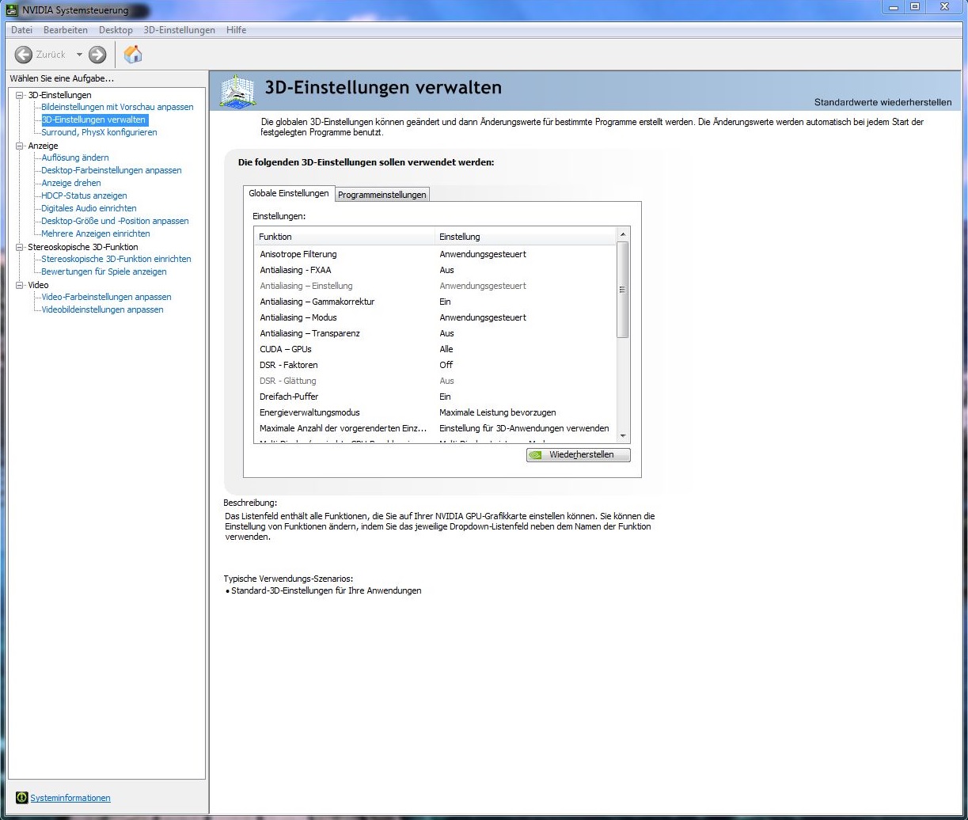Image resolution: width=968 pixels, height=820 pixels.
Task: Collapse the 3D-Einstellungen tree node
Action: (x=20, y=95)
